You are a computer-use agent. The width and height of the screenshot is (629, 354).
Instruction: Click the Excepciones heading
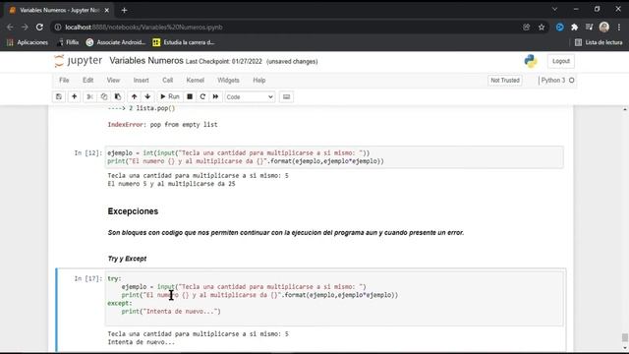point(133,211)
